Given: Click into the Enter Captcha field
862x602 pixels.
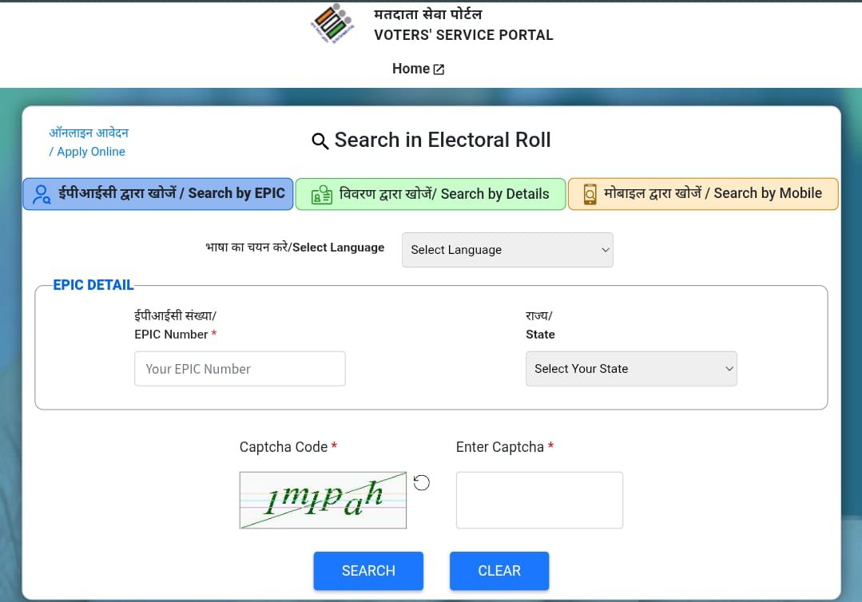Looking at the screenshot, I should pos(539,500).
